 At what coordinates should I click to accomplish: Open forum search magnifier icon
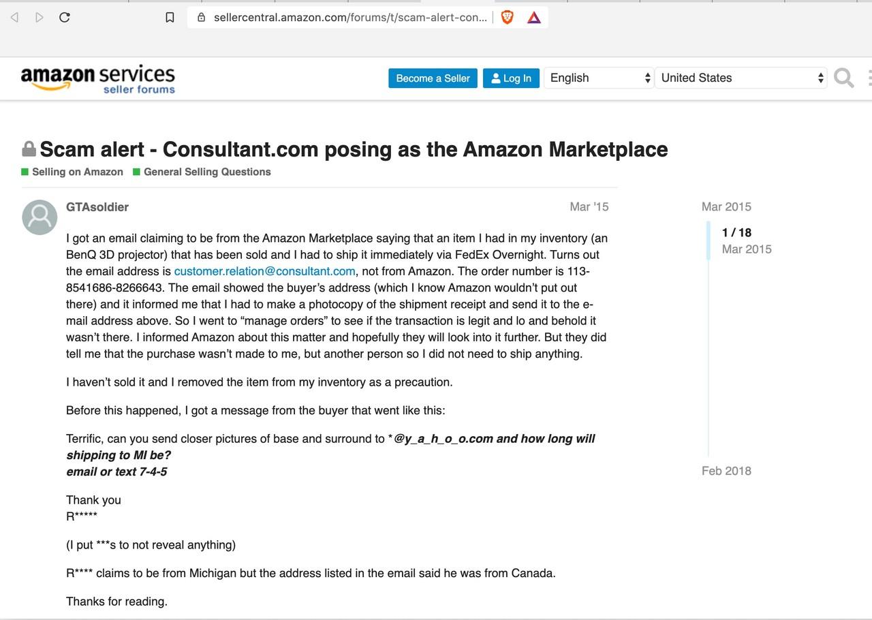843,78
